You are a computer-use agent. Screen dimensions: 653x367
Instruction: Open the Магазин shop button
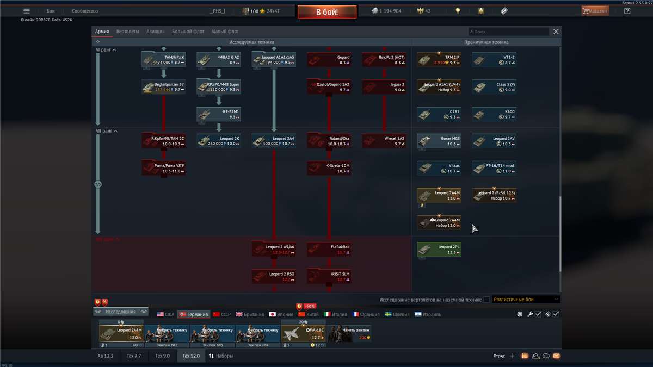coord(595,11)
